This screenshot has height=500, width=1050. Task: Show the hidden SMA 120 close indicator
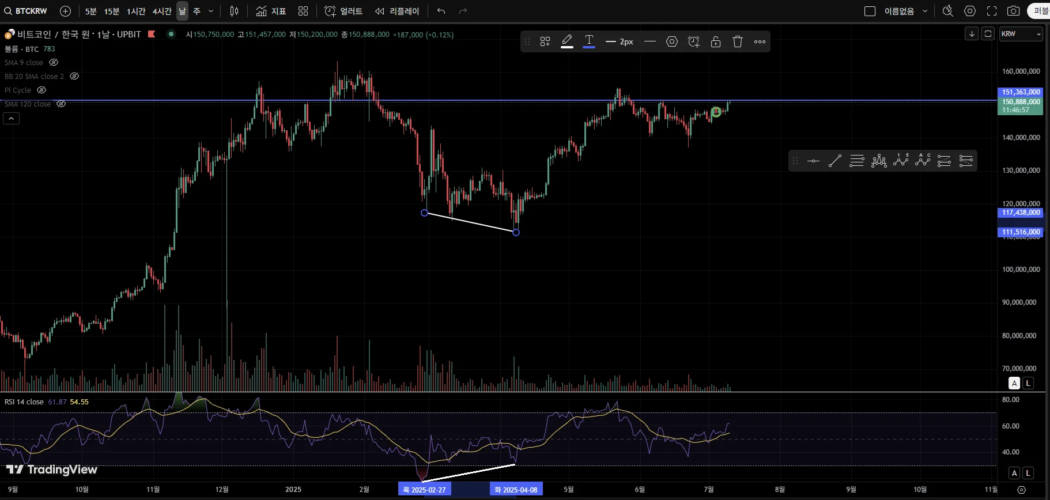61,104
